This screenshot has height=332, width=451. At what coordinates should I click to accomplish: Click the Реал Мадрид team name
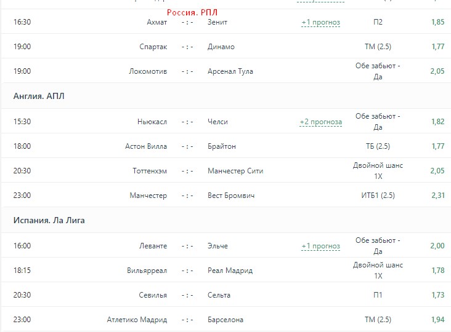[230, 271]
